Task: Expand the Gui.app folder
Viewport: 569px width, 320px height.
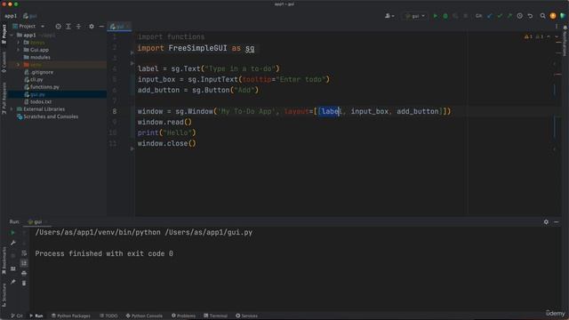Action: click(x=19, y=50)
